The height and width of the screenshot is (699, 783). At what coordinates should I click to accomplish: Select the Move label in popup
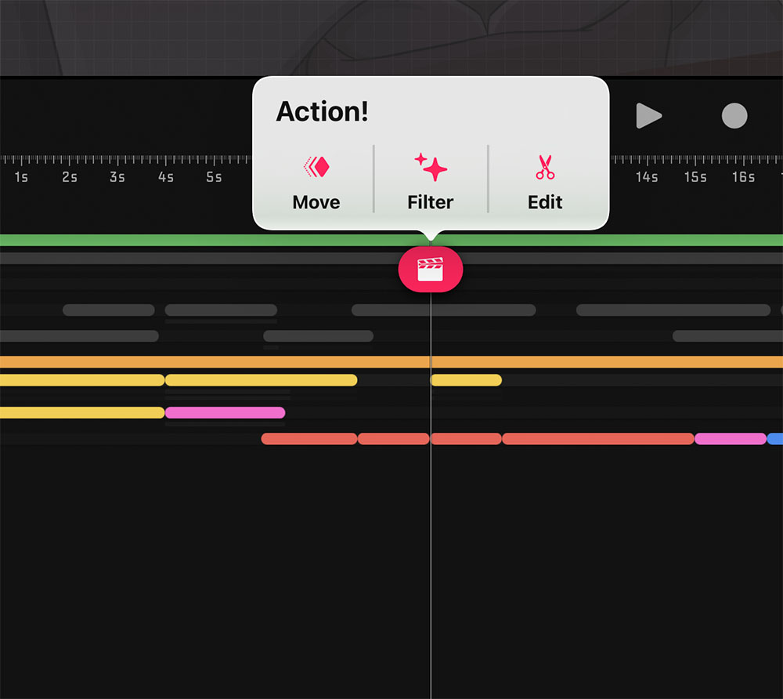click(316, 202)
